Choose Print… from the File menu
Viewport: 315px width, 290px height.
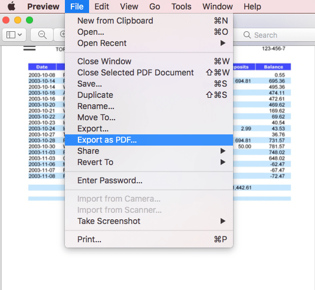tap(149, 239)
